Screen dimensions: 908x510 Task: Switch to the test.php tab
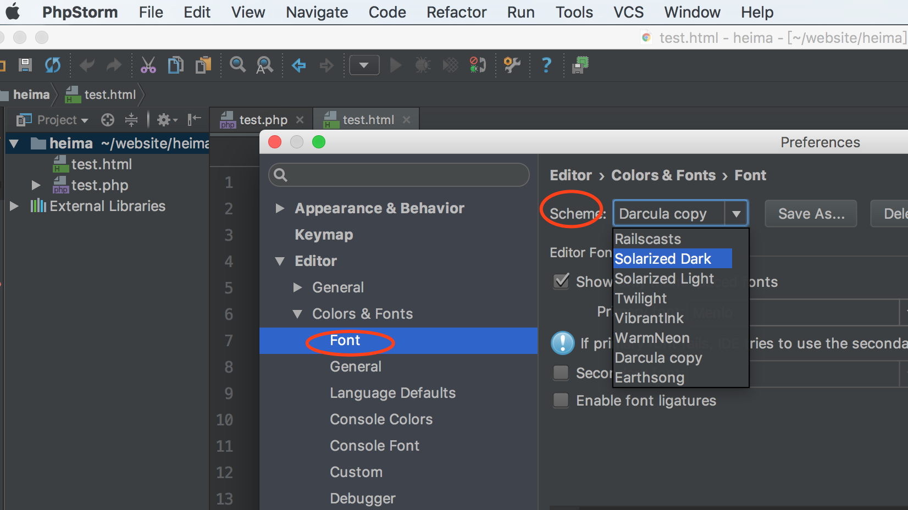click(263, 120)
